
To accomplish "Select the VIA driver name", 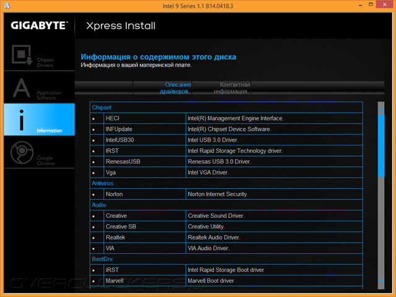I will pyautogui.click(x=110, y=249).
